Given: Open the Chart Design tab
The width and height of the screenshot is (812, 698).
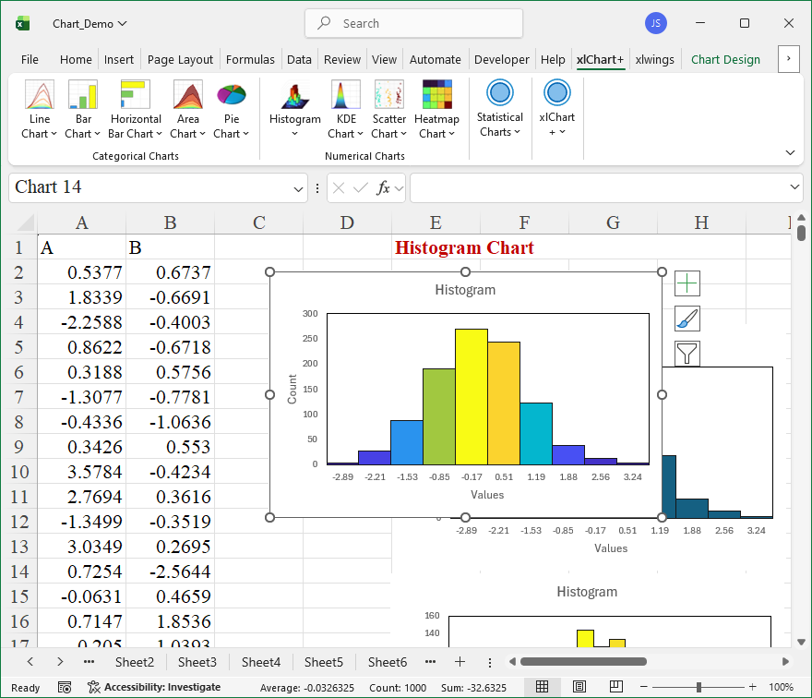Looking at the screenshot, I should tap(725, 59).
